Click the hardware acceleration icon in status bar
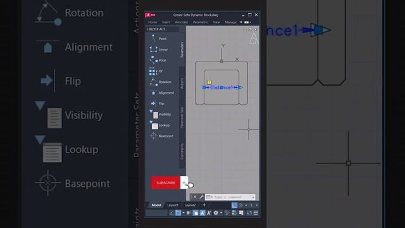This screenshot has width=405, height=228. tap(234, 213)
